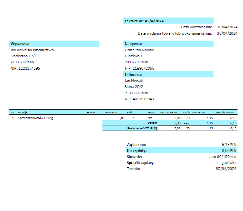Image resolution: width=243 pixels, height=211 pixels.
Task: Click recipient city 21-008 Lublin
Action: click(136, 93)
